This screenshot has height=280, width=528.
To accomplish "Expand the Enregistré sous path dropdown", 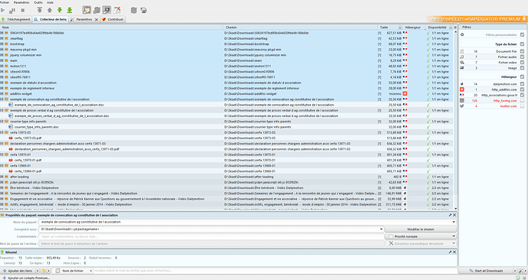I will click(x=381, y=230).
